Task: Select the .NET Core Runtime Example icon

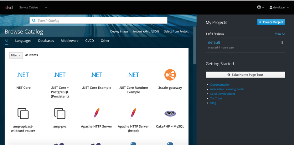Action: [133, 75]
